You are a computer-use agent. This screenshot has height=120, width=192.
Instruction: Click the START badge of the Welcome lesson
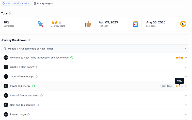click(6, 58)
